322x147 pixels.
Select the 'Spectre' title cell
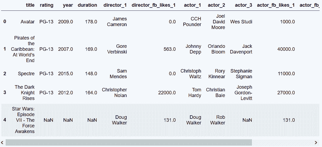point(26,74)
